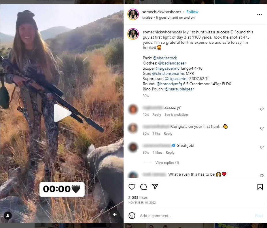
Task: Open the @eberlestock mention link
Action: coord(165,58)
